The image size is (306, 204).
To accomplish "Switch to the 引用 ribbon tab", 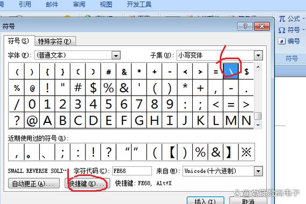I will click(x=25, y=4).
